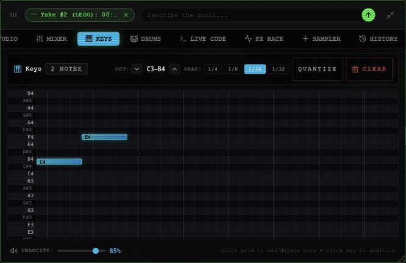Audition the G3 key
Image resolution: width=406 pixels, height=263 pixels.
[x=22, y=210]
